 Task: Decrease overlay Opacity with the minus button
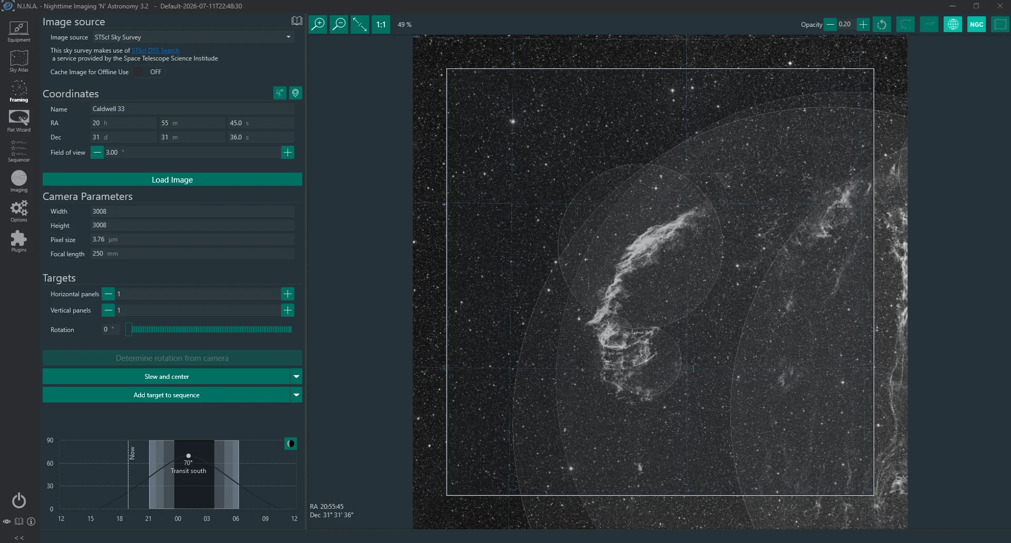[830, 24]
